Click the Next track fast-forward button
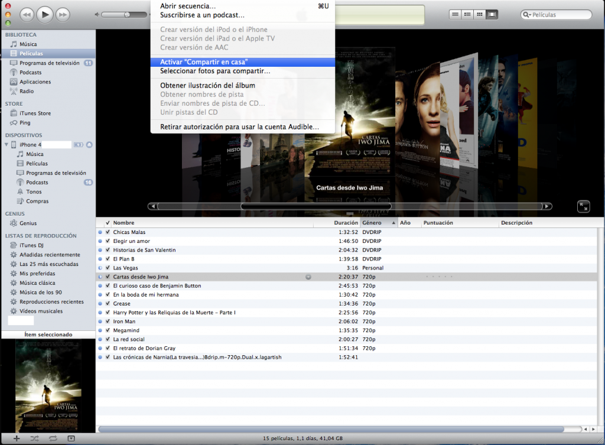The width and height of the screenshot is (605, 445). [x=63, y=15]
